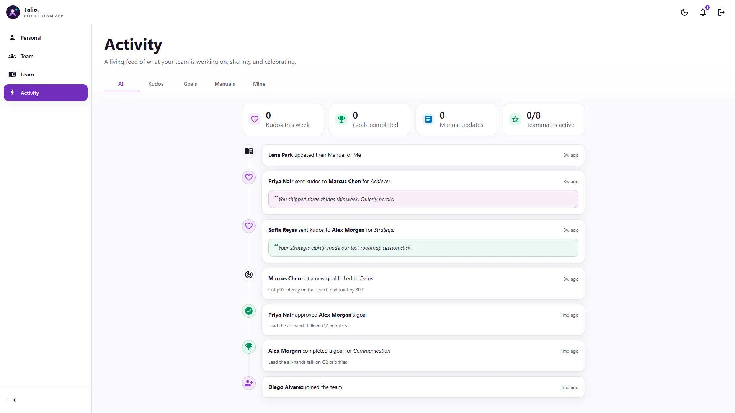This screenshot has height=413, width=735.
Task: Click the Focus label in Marcus Chen's goal
Action: click(366, 279)
